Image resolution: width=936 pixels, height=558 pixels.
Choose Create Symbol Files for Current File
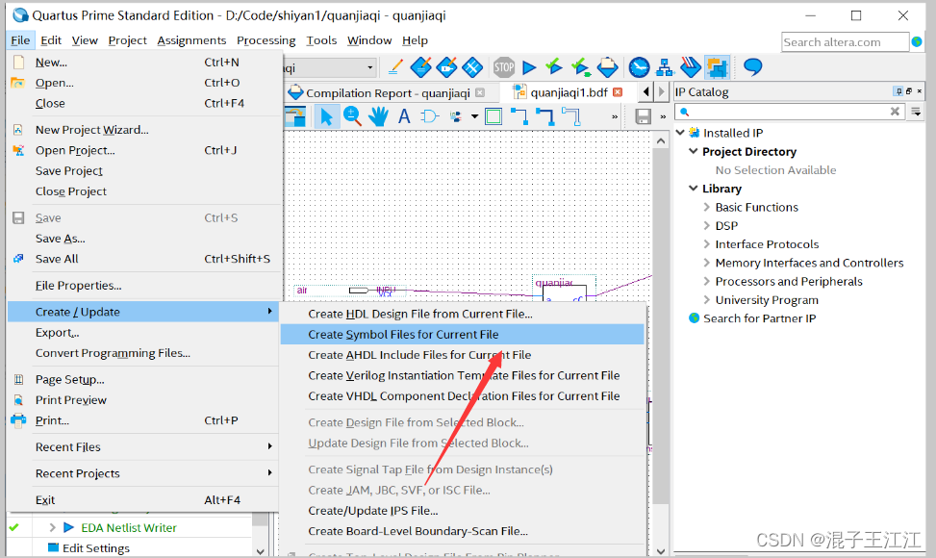click(463, 334)
